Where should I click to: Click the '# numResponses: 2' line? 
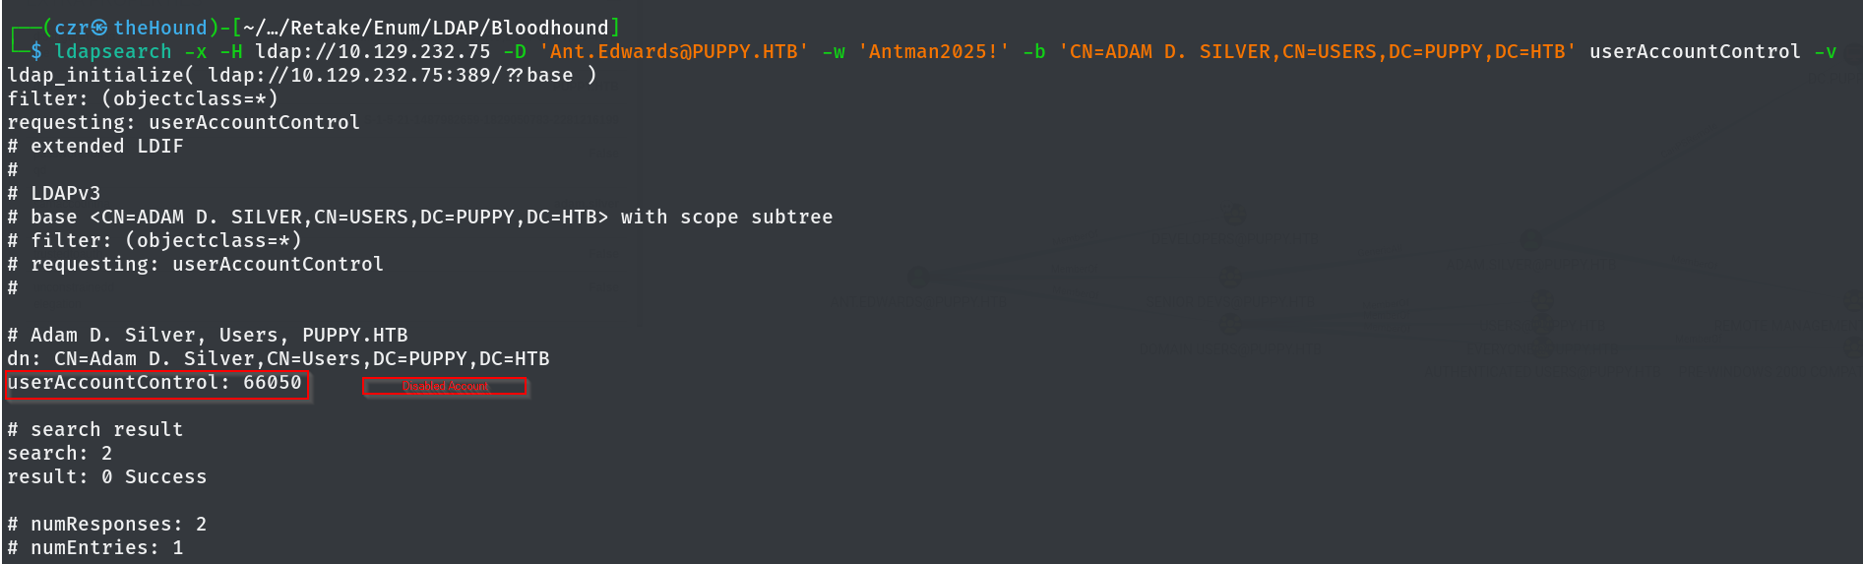click(107, 524)
